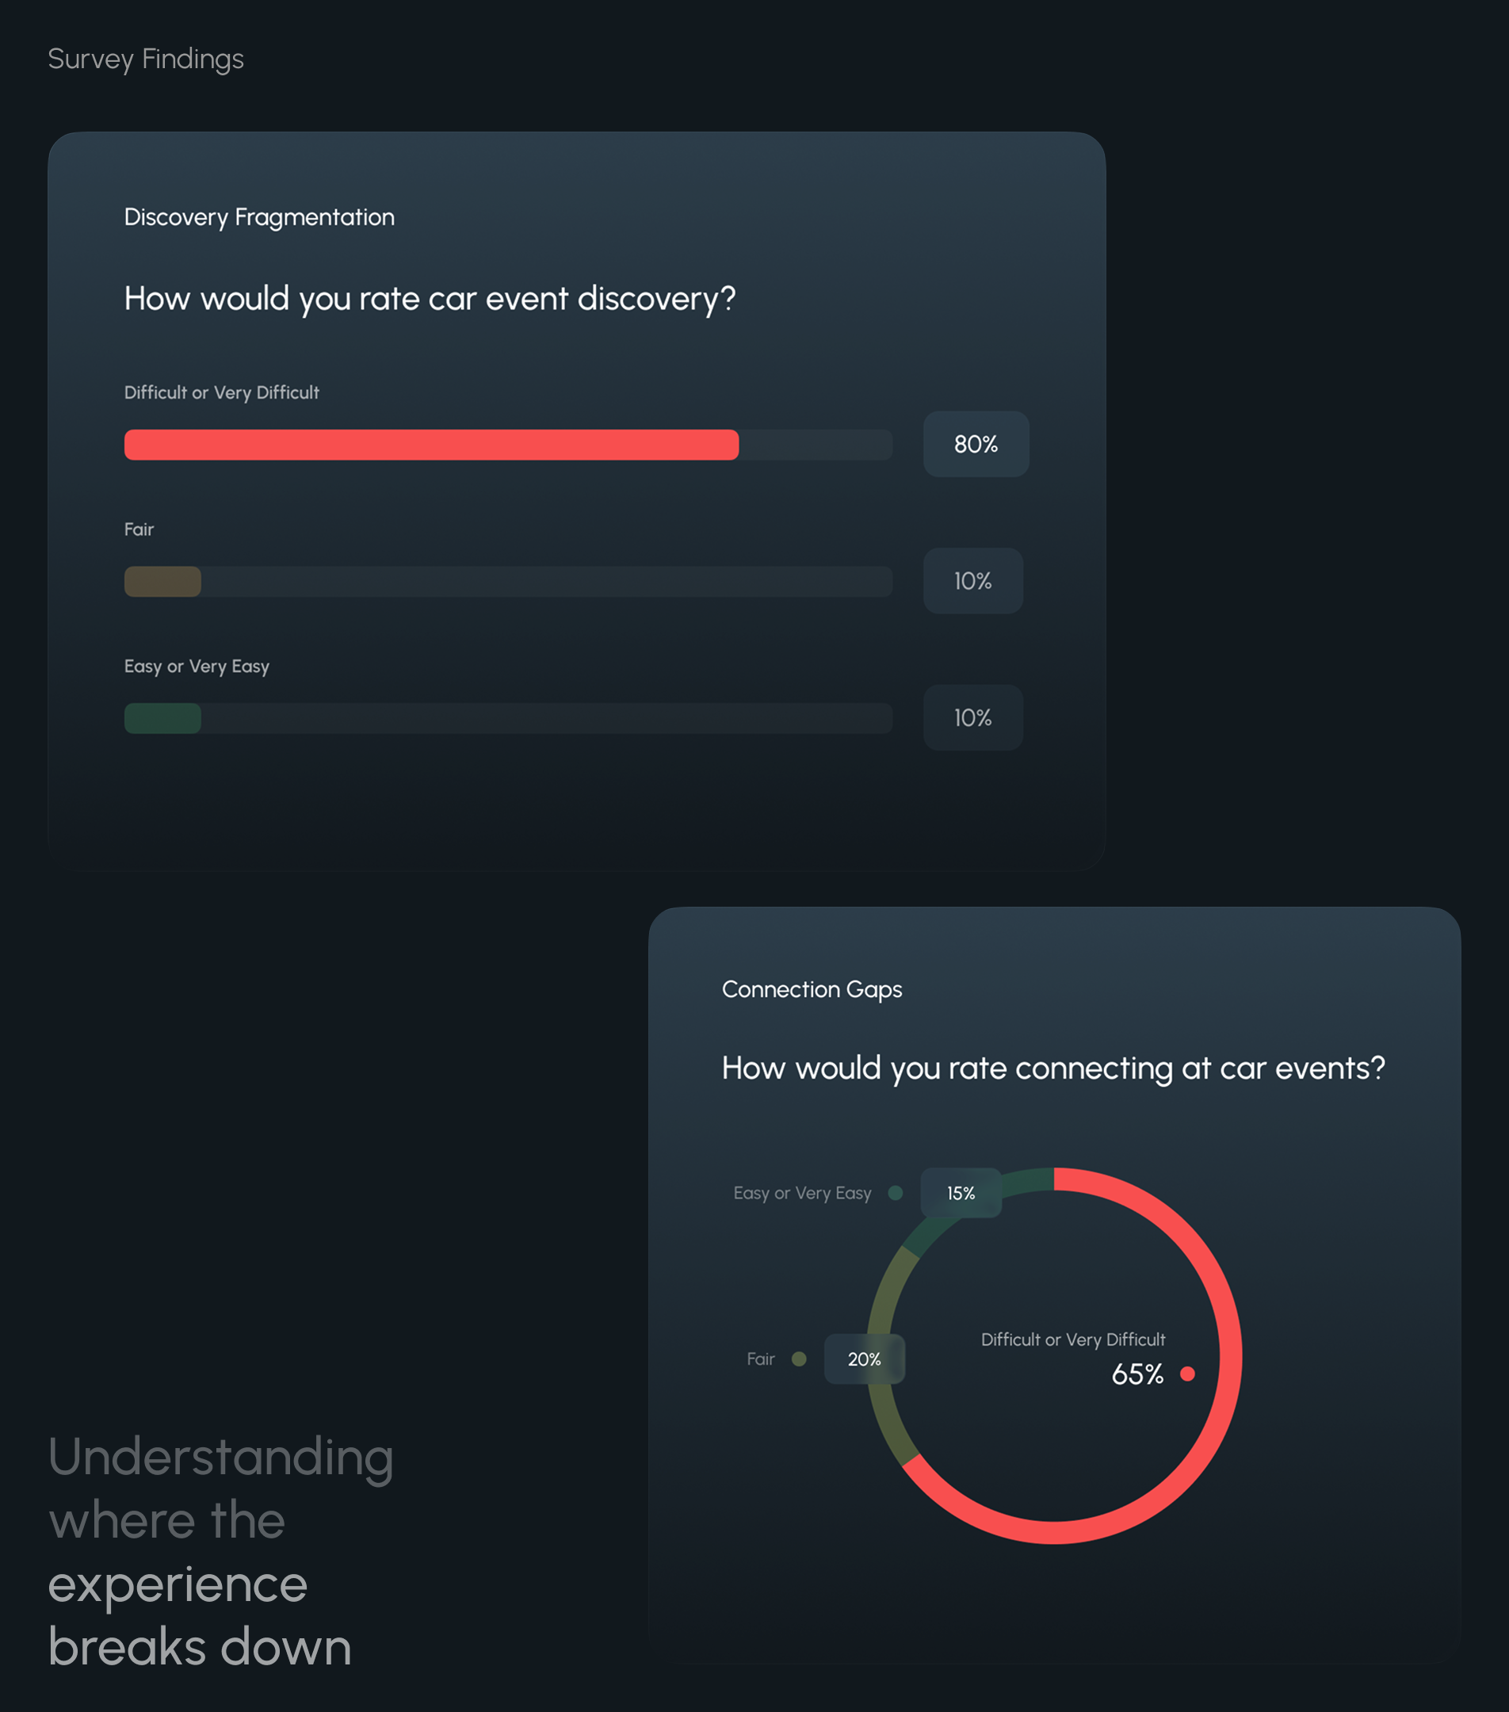The width and height of the screenshot is (1509, 1712).
Task: Click the red Difficult or Very Difficult progress bar
Action: coord(431,445)
